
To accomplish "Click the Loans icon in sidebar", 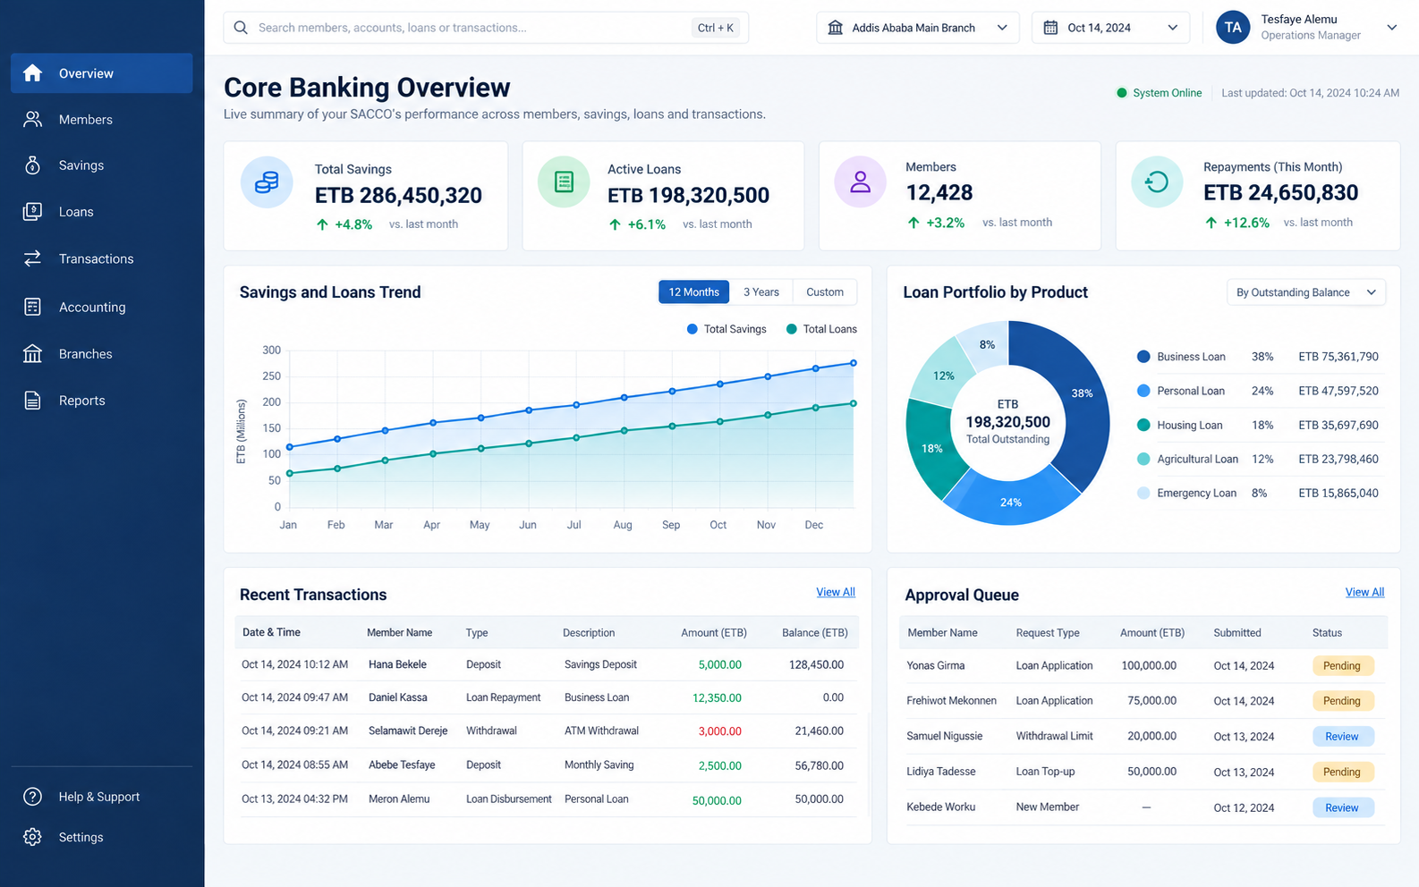I will click(x=33, y=212).
